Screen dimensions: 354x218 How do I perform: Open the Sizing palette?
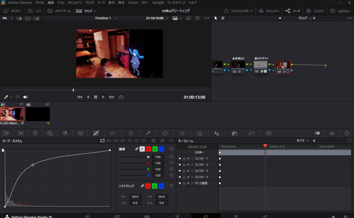(251, 133)
